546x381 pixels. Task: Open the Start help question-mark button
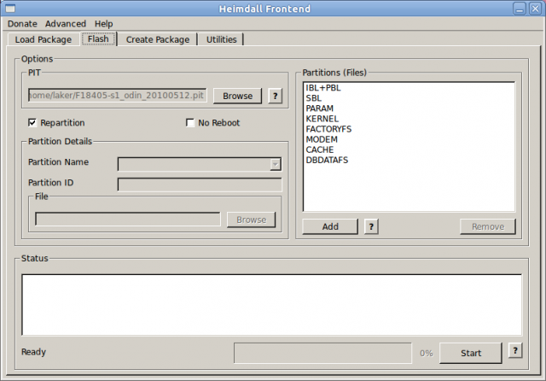pos(515,350)
